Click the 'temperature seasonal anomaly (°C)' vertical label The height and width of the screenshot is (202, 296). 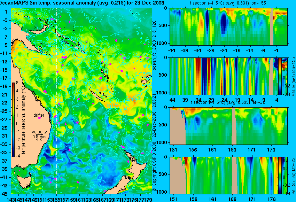(x=23, y=120)
